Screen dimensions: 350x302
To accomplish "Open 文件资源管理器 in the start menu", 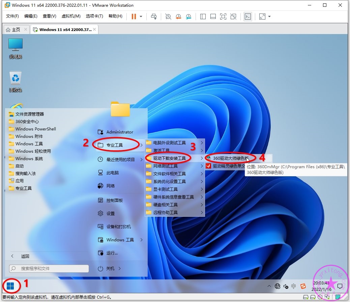I will tap(26, 114).
